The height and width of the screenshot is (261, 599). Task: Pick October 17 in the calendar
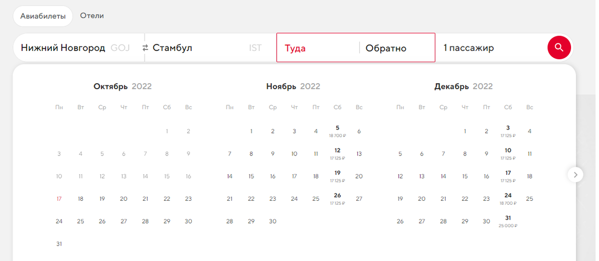click(59, 199)
